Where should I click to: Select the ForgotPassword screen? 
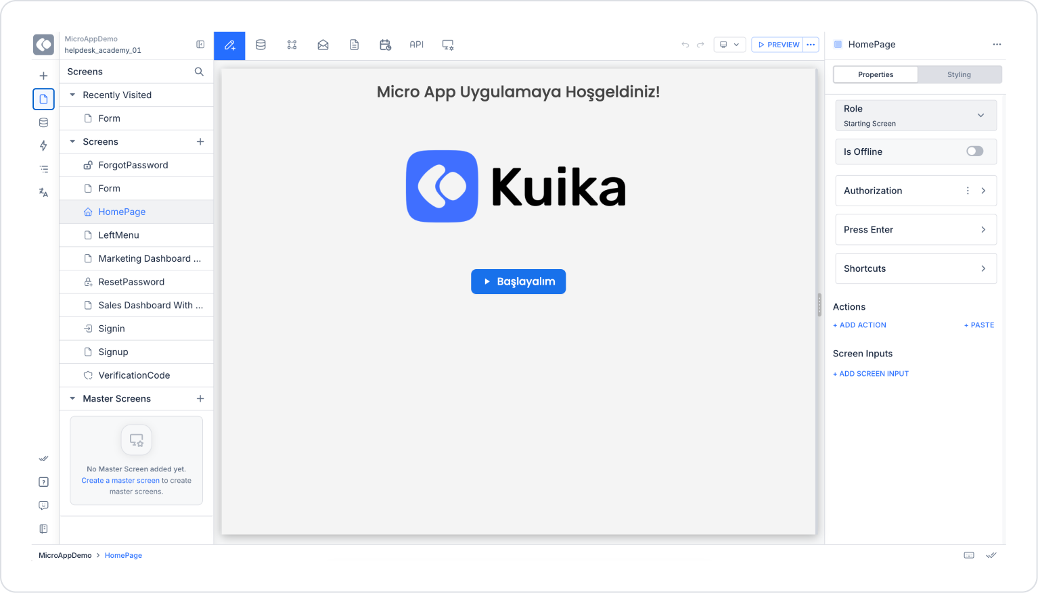pos(137,165)
